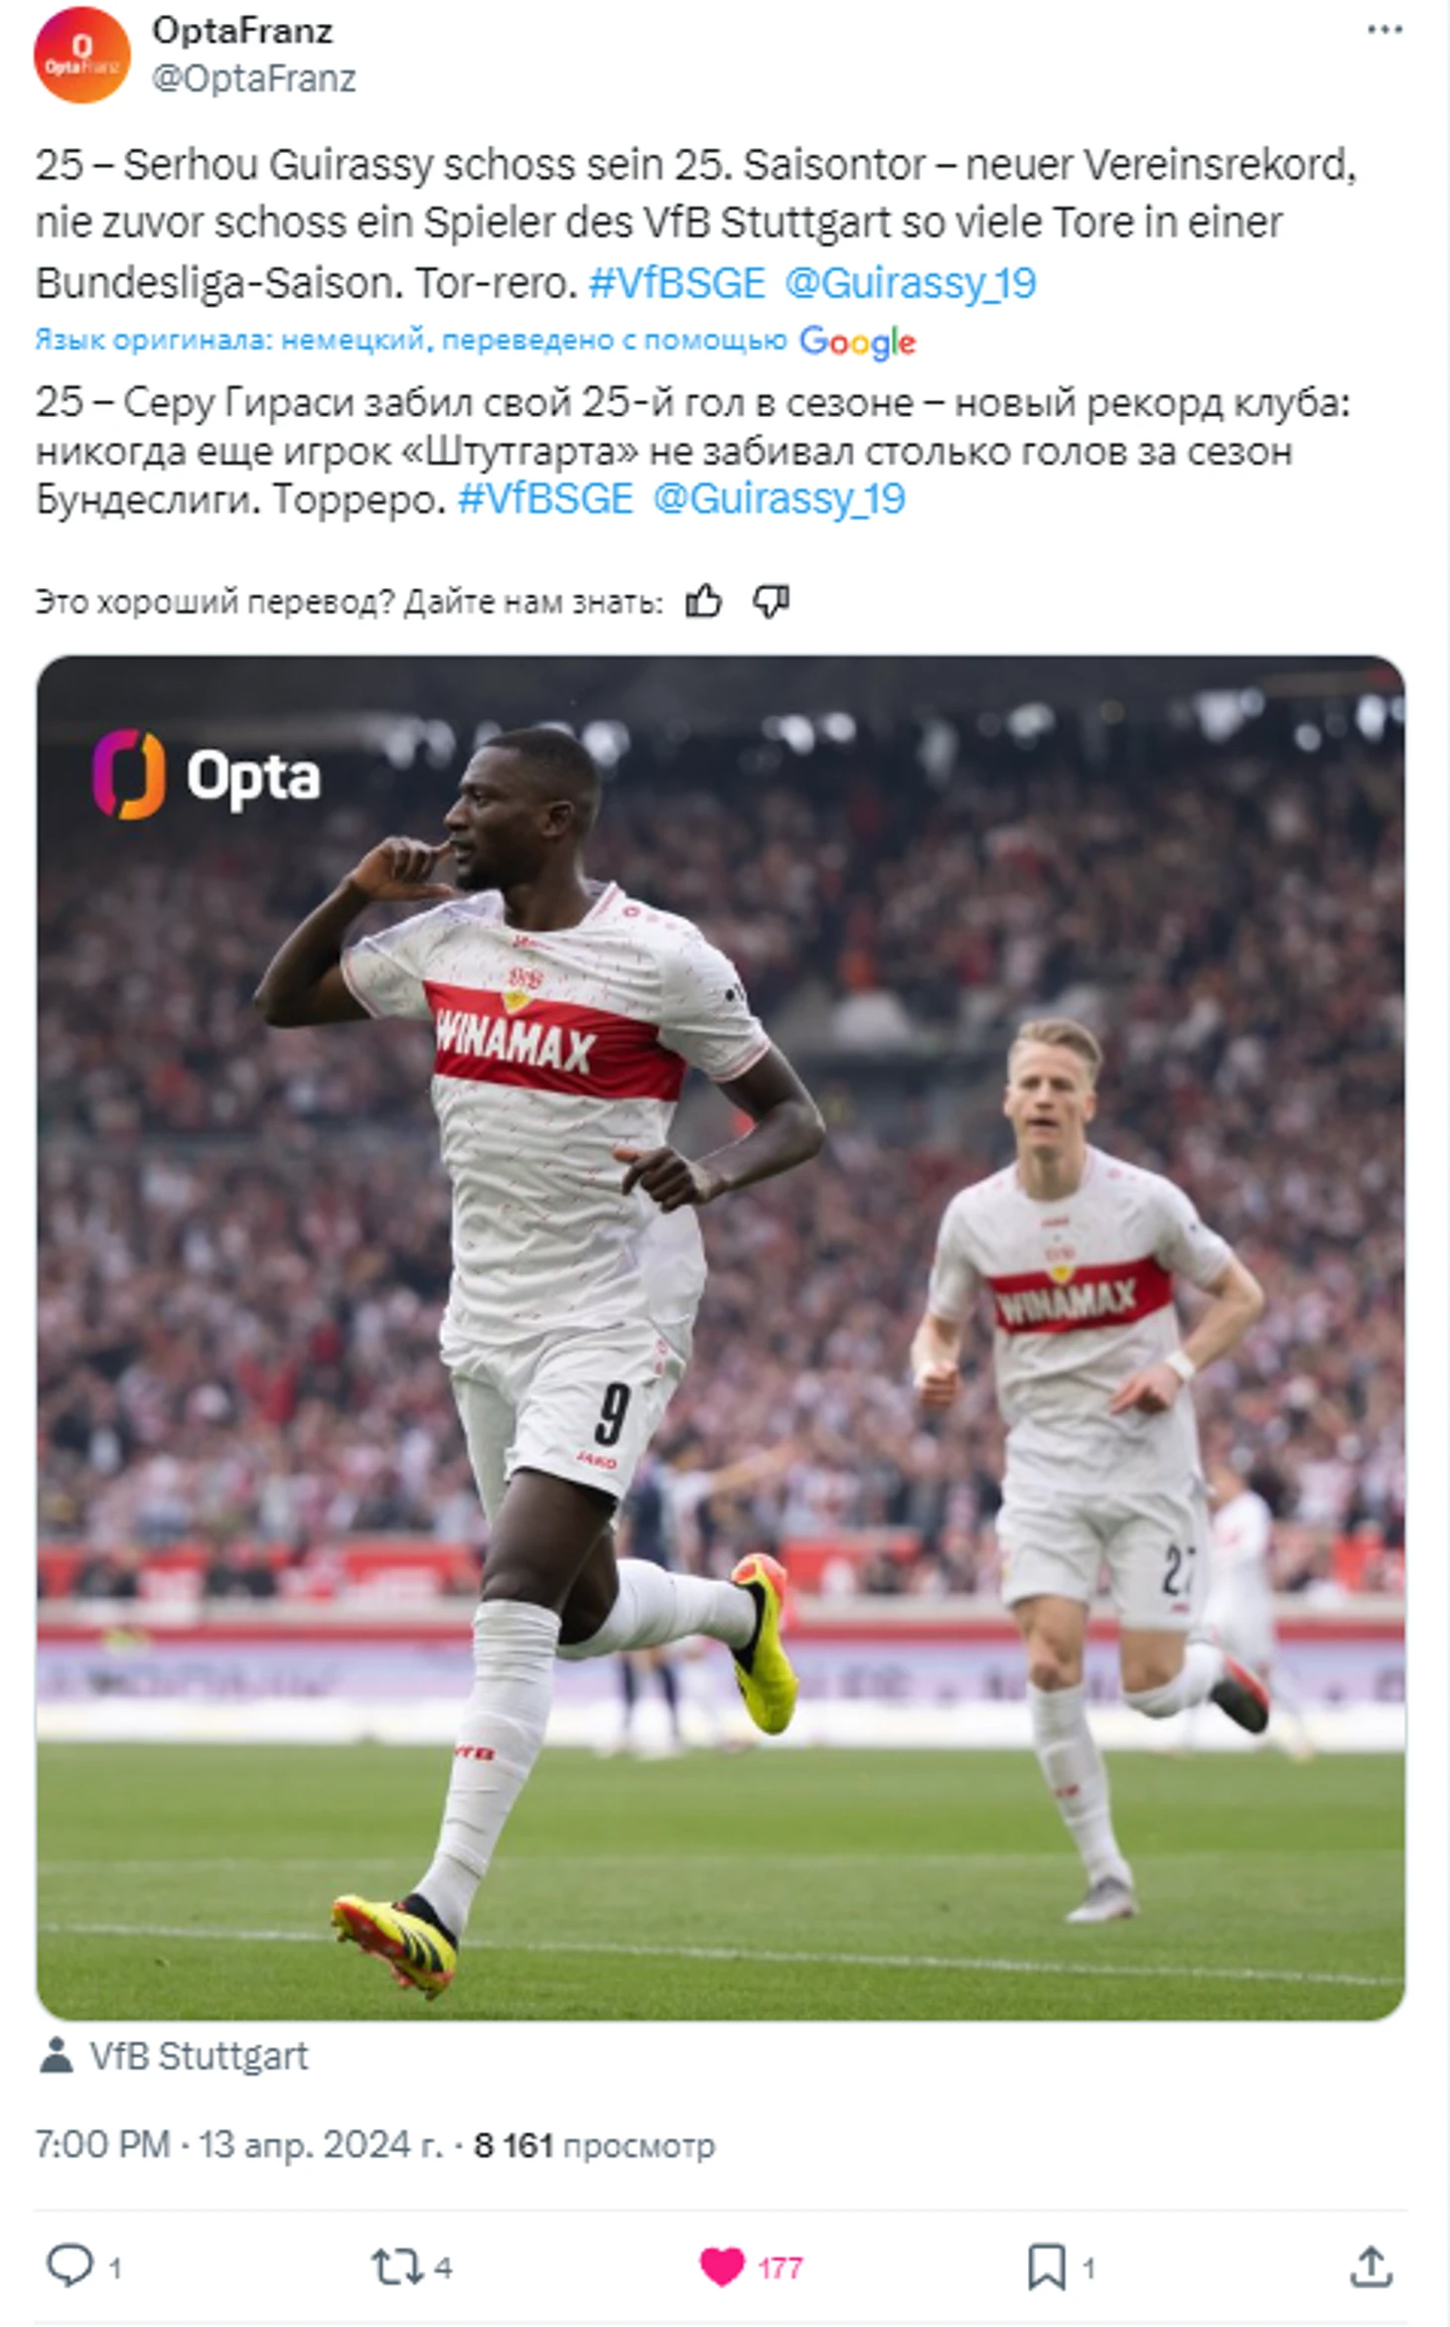Click the OptaFranz profile avatar

click(x=82, y=56)
